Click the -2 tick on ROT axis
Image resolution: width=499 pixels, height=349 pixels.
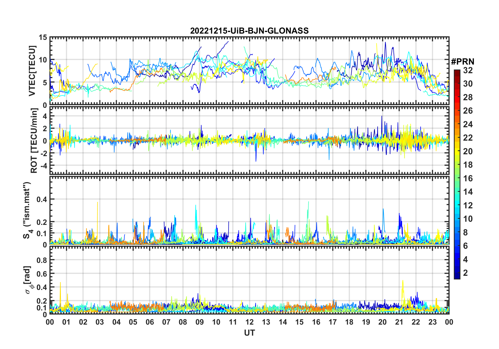[44, 153]
